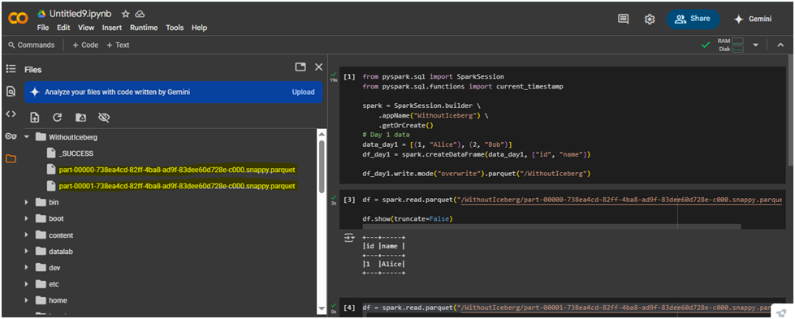Open the RAM Disk connection dropdown arrow

(x=755, y=45)
